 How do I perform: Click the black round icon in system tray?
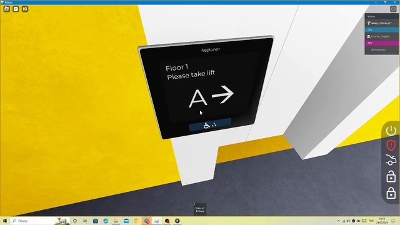354,221
